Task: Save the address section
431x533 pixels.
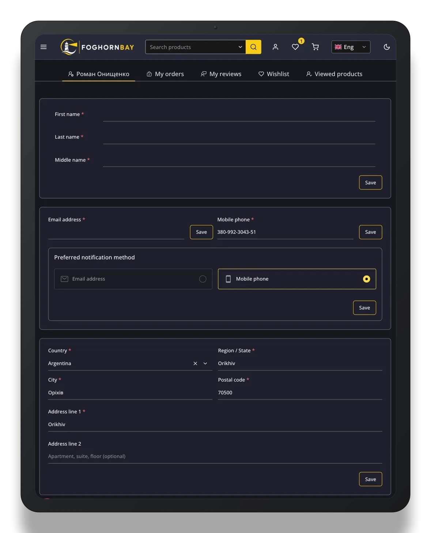Action: (x=370, y=479)
